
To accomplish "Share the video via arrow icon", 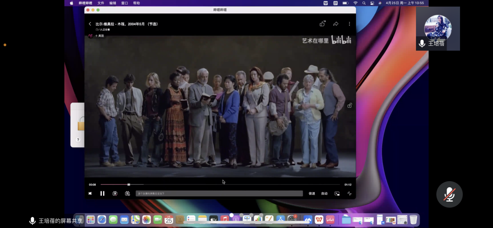I will point(336,24).
